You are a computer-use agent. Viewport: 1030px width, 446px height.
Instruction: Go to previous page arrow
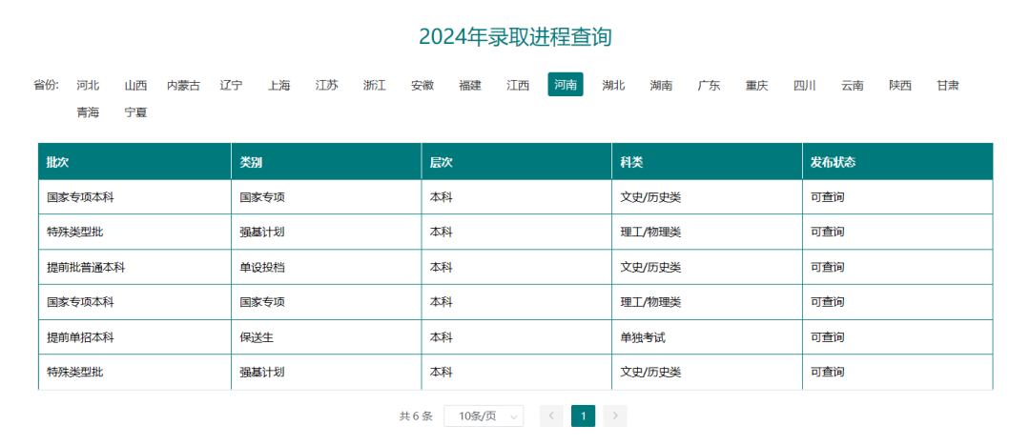[x=551, y=416]
